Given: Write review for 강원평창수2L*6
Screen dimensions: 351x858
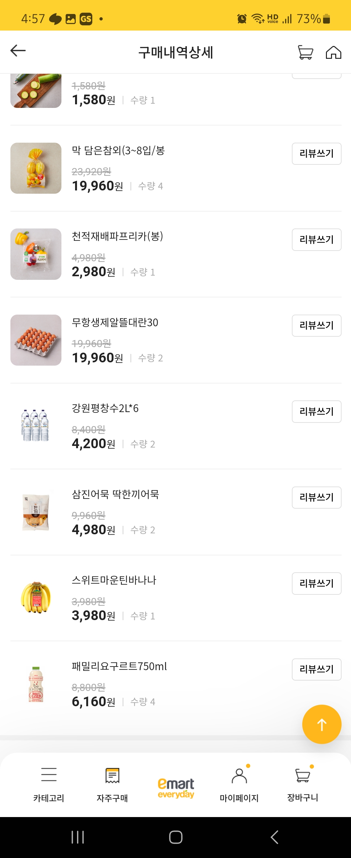Looking at the screenshot, I should pyautogui.click(x=316, y=411).
